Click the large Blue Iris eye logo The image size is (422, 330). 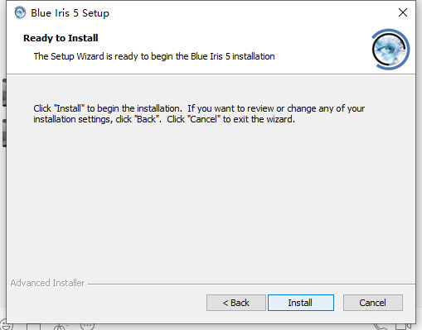[390, 50]
